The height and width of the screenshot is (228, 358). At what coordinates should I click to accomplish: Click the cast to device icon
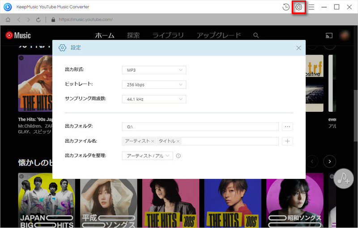[329, 36]
